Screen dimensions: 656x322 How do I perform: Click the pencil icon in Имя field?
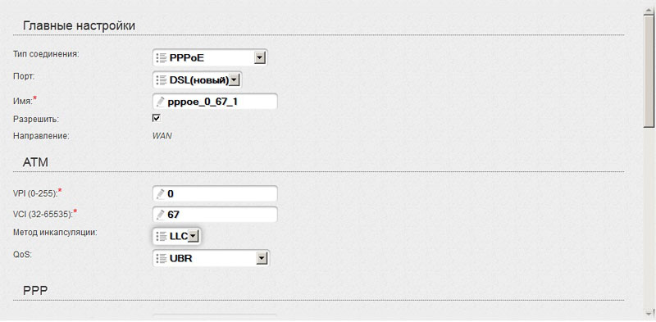point(161,102)
